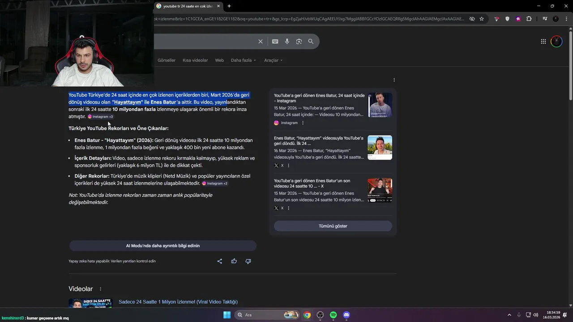
Task: Select the youtube tr 24 saatte browser tab
Action: coord(188,6)
